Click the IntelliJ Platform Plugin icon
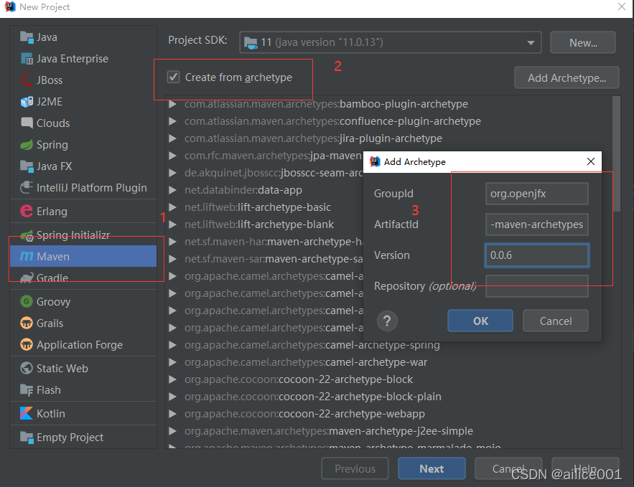 pos(27,187)
